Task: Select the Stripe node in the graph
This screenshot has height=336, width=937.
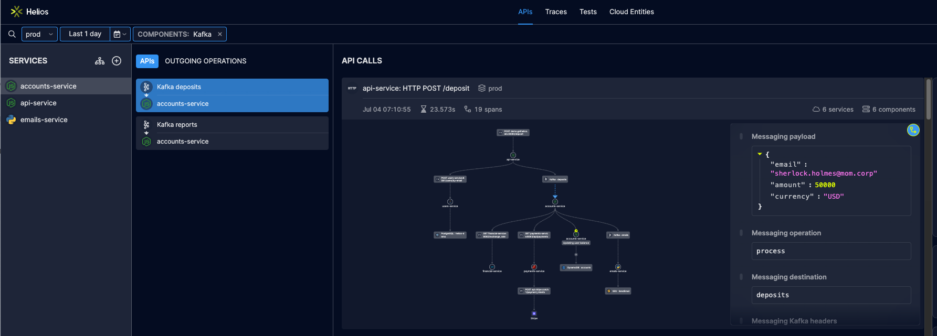Action: pos(534,313)
